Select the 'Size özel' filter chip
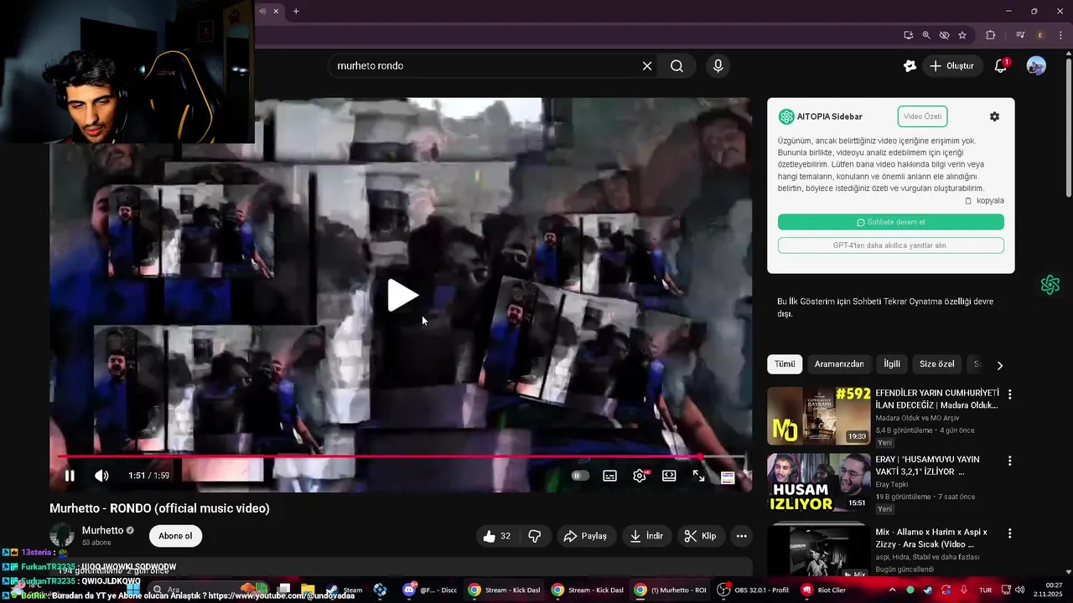Screen dimensions: 1073x603 pos(937,364)
